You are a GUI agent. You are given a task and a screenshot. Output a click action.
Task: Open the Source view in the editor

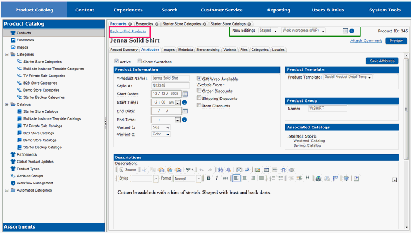pos(128,170)
